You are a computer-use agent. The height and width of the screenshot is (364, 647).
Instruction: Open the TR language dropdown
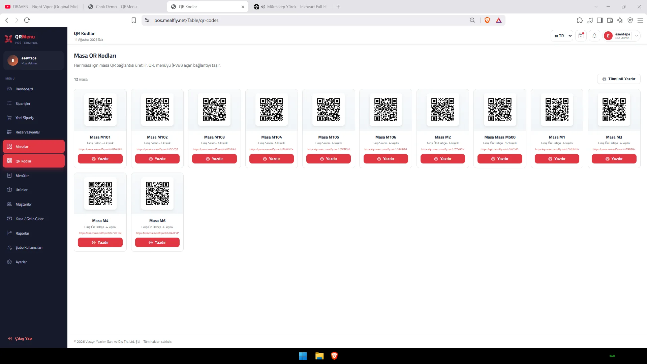pos(562,36)
